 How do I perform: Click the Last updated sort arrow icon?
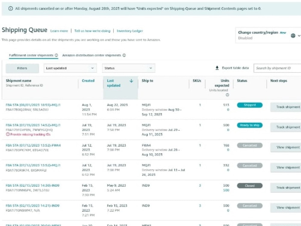(131, 81)
